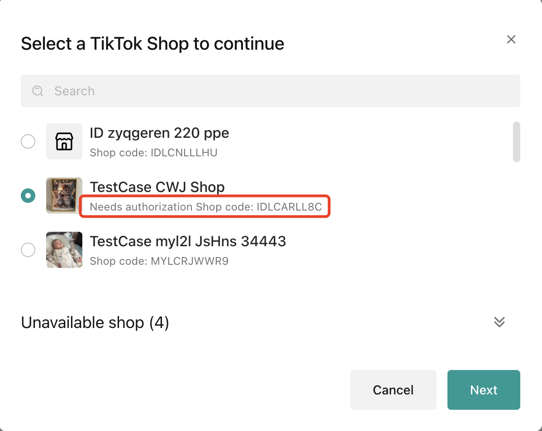This screenshot has width=542, height=431.
Task: Click the TestCase CWJ Shop thumbnail image
Action: point(64,196)
